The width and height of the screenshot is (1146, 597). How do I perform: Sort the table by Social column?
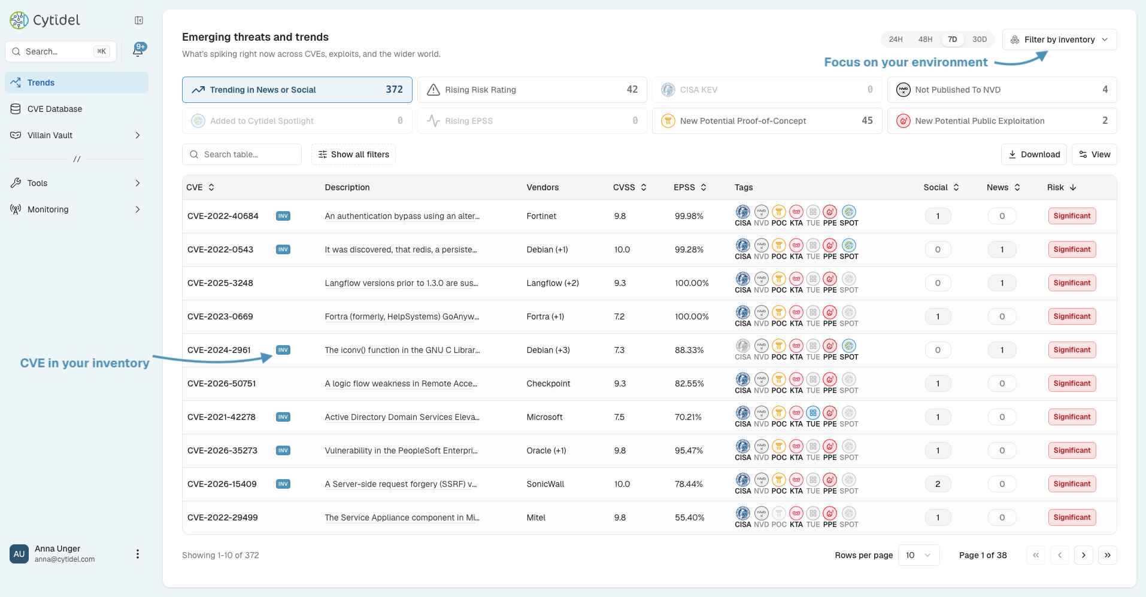pos(941,187)
